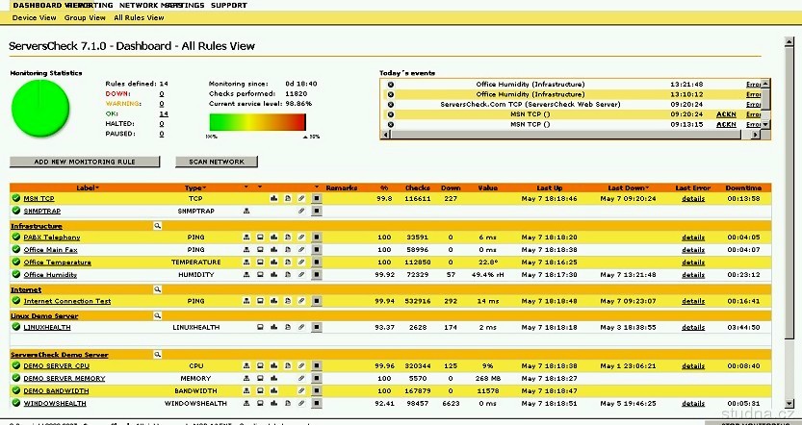Viewport: 802px width, 425px height.
Task: Dismiss the 13:21:48 Office Humidity event icon
Action: pos(391,85)
